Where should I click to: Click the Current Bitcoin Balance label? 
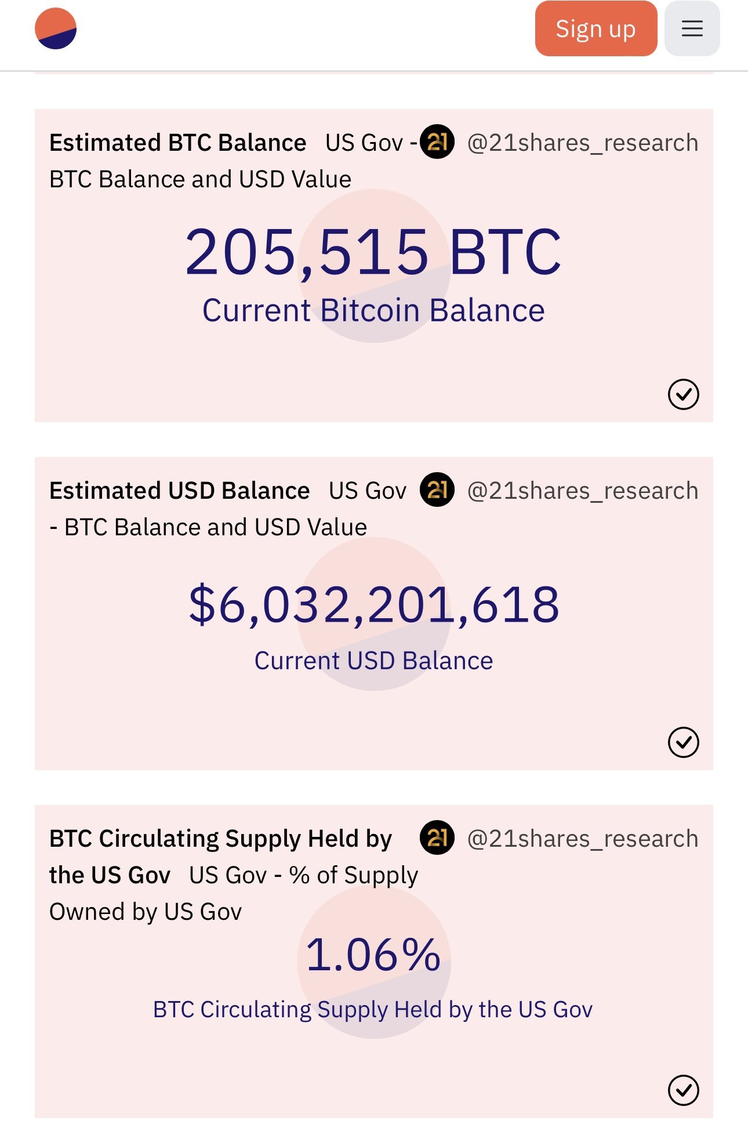[x=373, y=310]
